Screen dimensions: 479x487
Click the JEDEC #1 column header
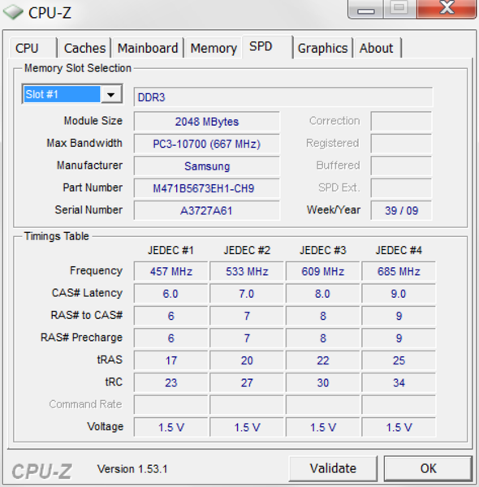tap(170, 250)
